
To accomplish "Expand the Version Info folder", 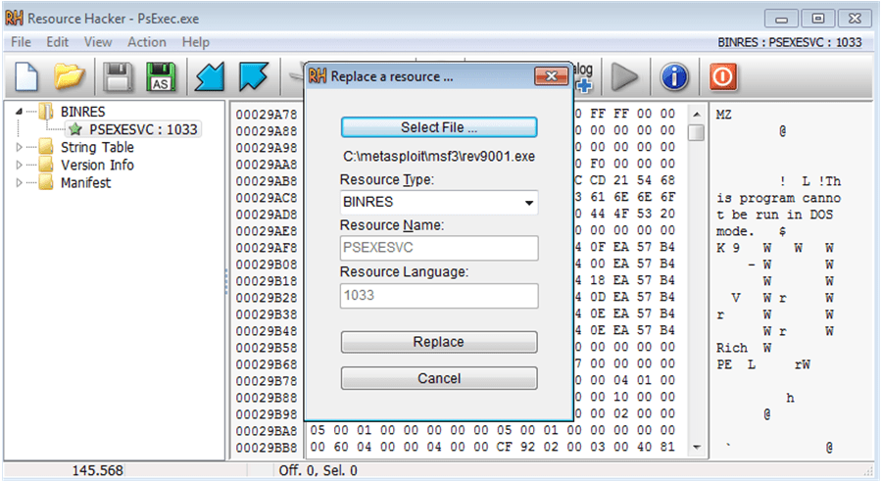I will pyautogui.click(x=19, y=166).
